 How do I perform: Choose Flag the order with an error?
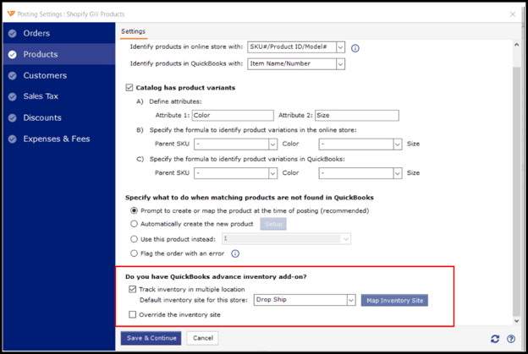(134, 253)
